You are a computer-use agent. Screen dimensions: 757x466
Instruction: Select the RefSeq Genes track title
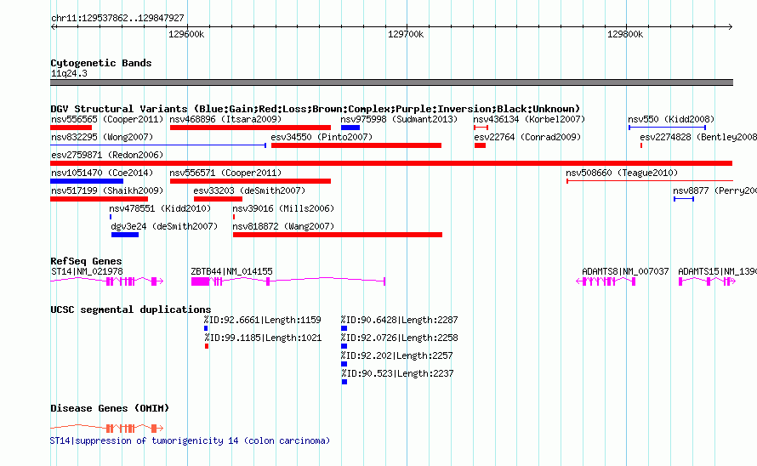click(86, 261)
